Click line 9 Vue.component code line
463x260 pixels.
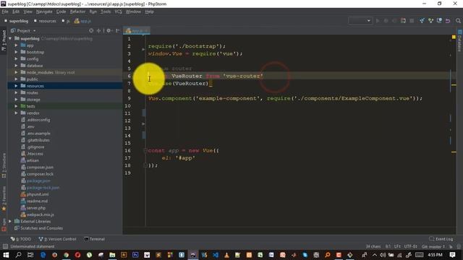[285, 98]
